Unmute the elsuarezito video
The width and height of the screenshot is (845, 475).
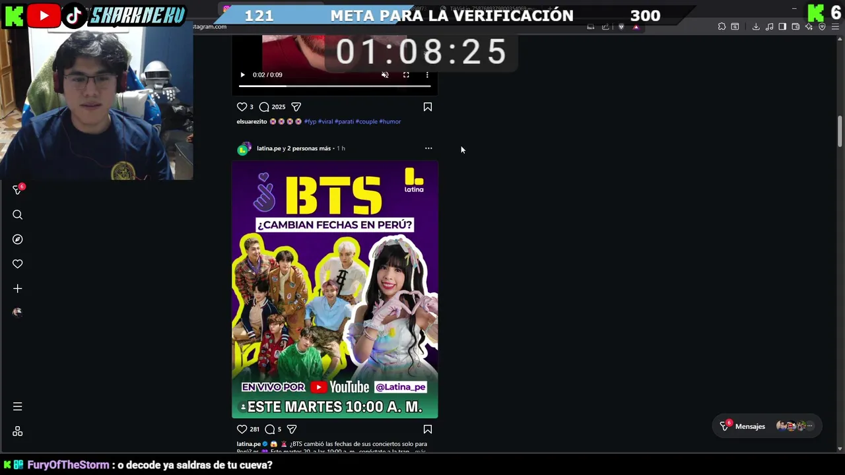385,75
